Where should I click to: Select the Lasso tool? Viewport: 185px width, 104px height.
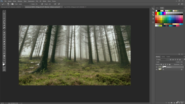click(x=4, y=18)
